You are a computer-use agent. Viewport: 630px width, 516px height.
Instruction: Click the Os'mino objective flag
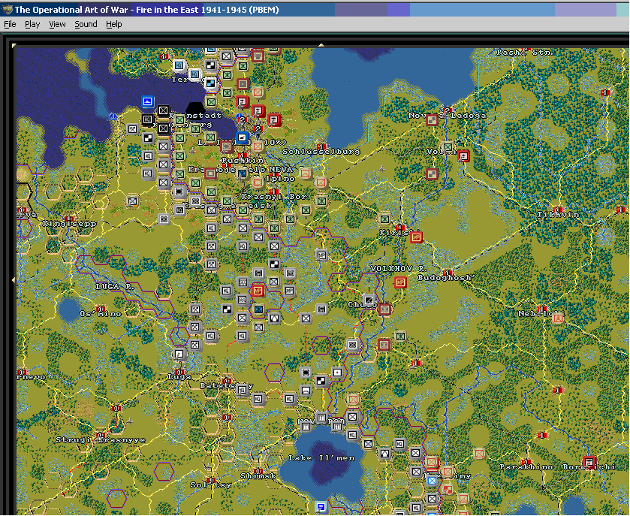[x=101, y=309]
